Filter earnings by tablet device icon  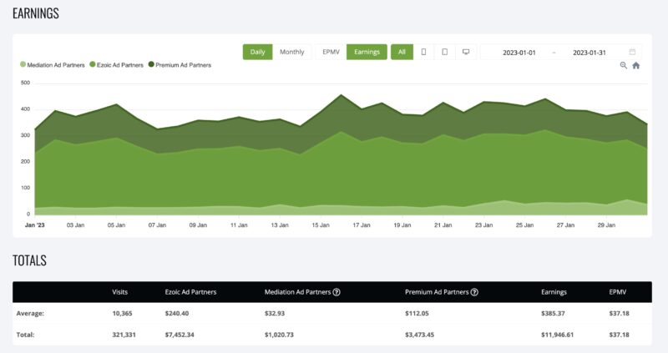(444, 52)
